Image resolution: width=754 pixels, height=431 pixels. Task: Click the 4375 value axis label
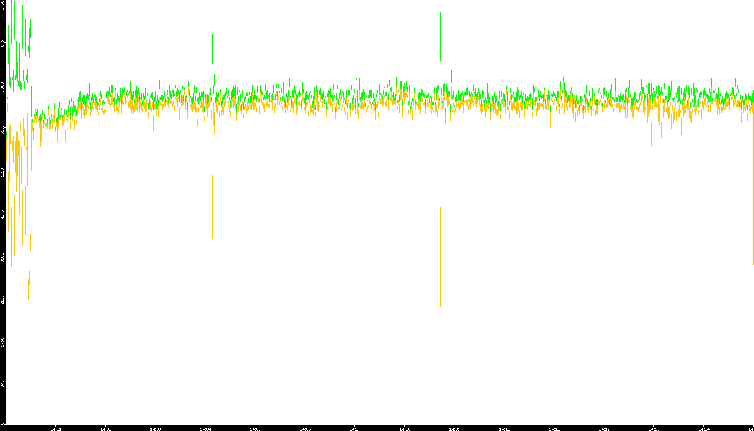pyautogui.click(x=2, y=214)
